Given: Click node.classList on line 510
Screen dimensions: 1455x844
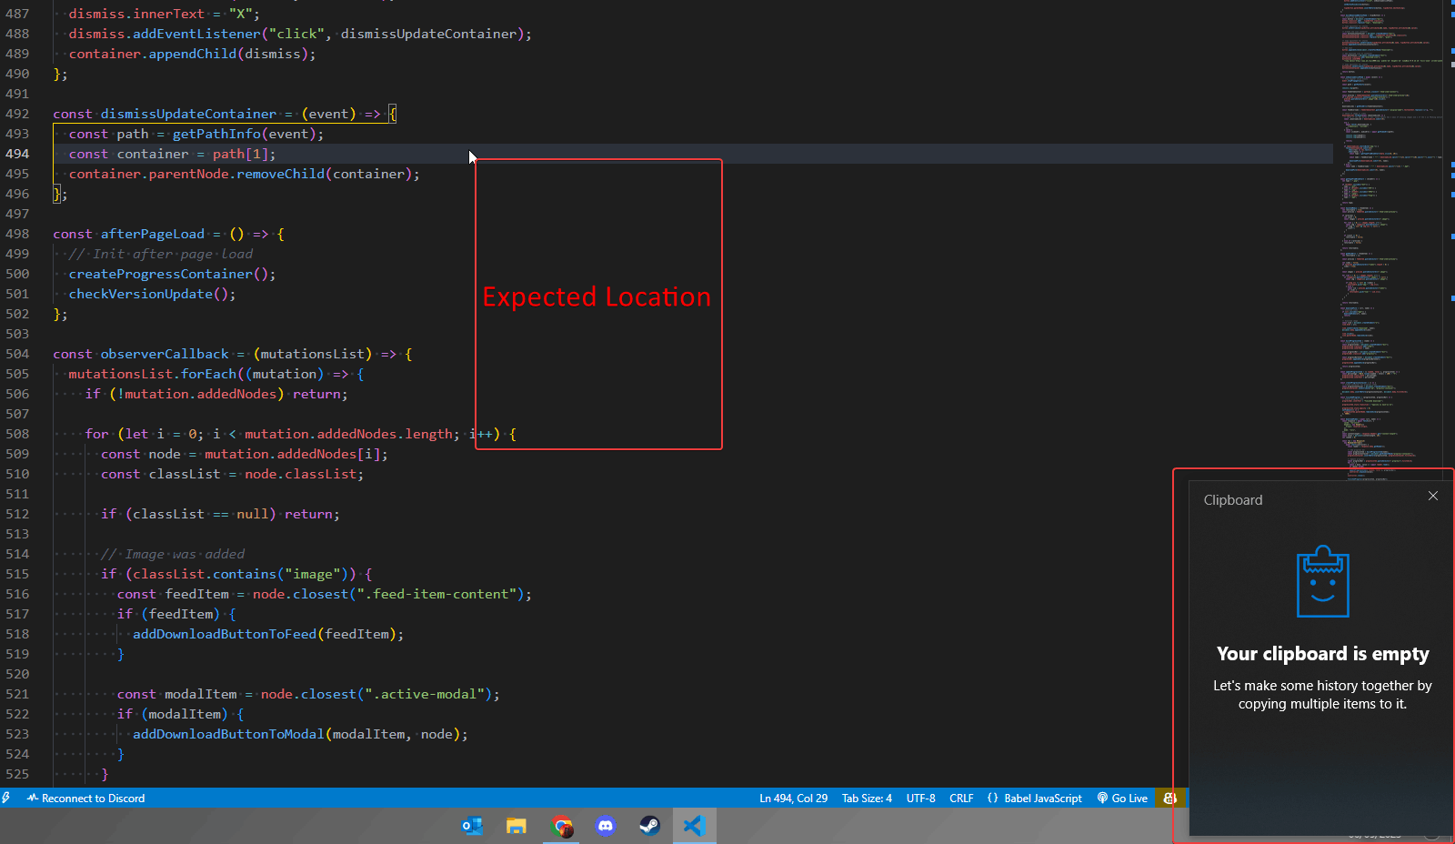Looking at the screenshot, I should [301, 474].
